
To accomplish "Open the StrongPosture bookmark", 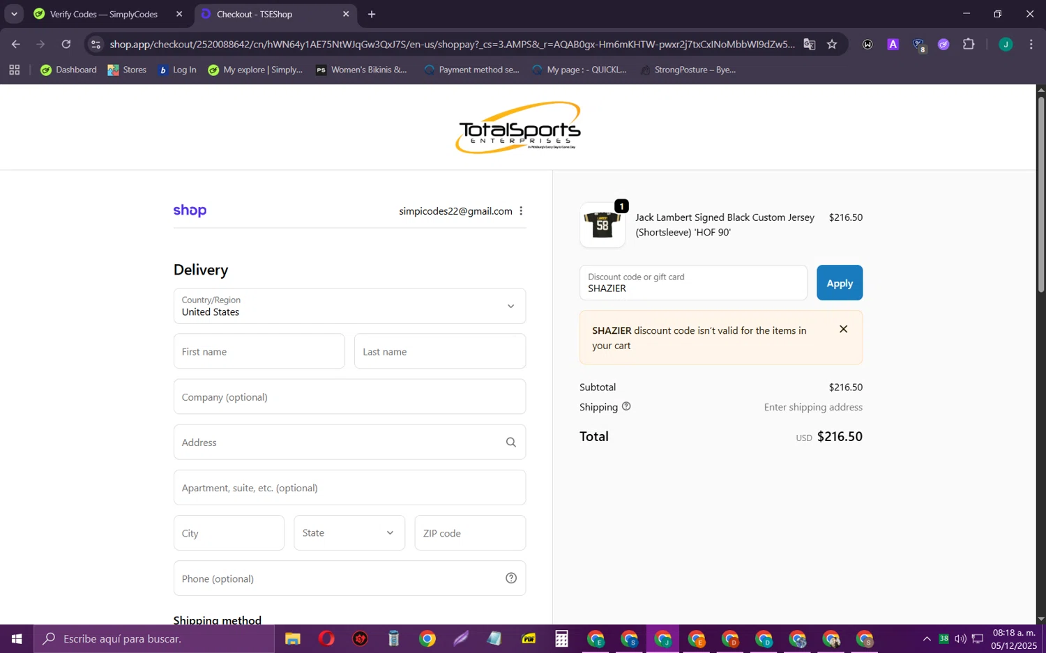I will pyautogui.click(x=688, y=70).
